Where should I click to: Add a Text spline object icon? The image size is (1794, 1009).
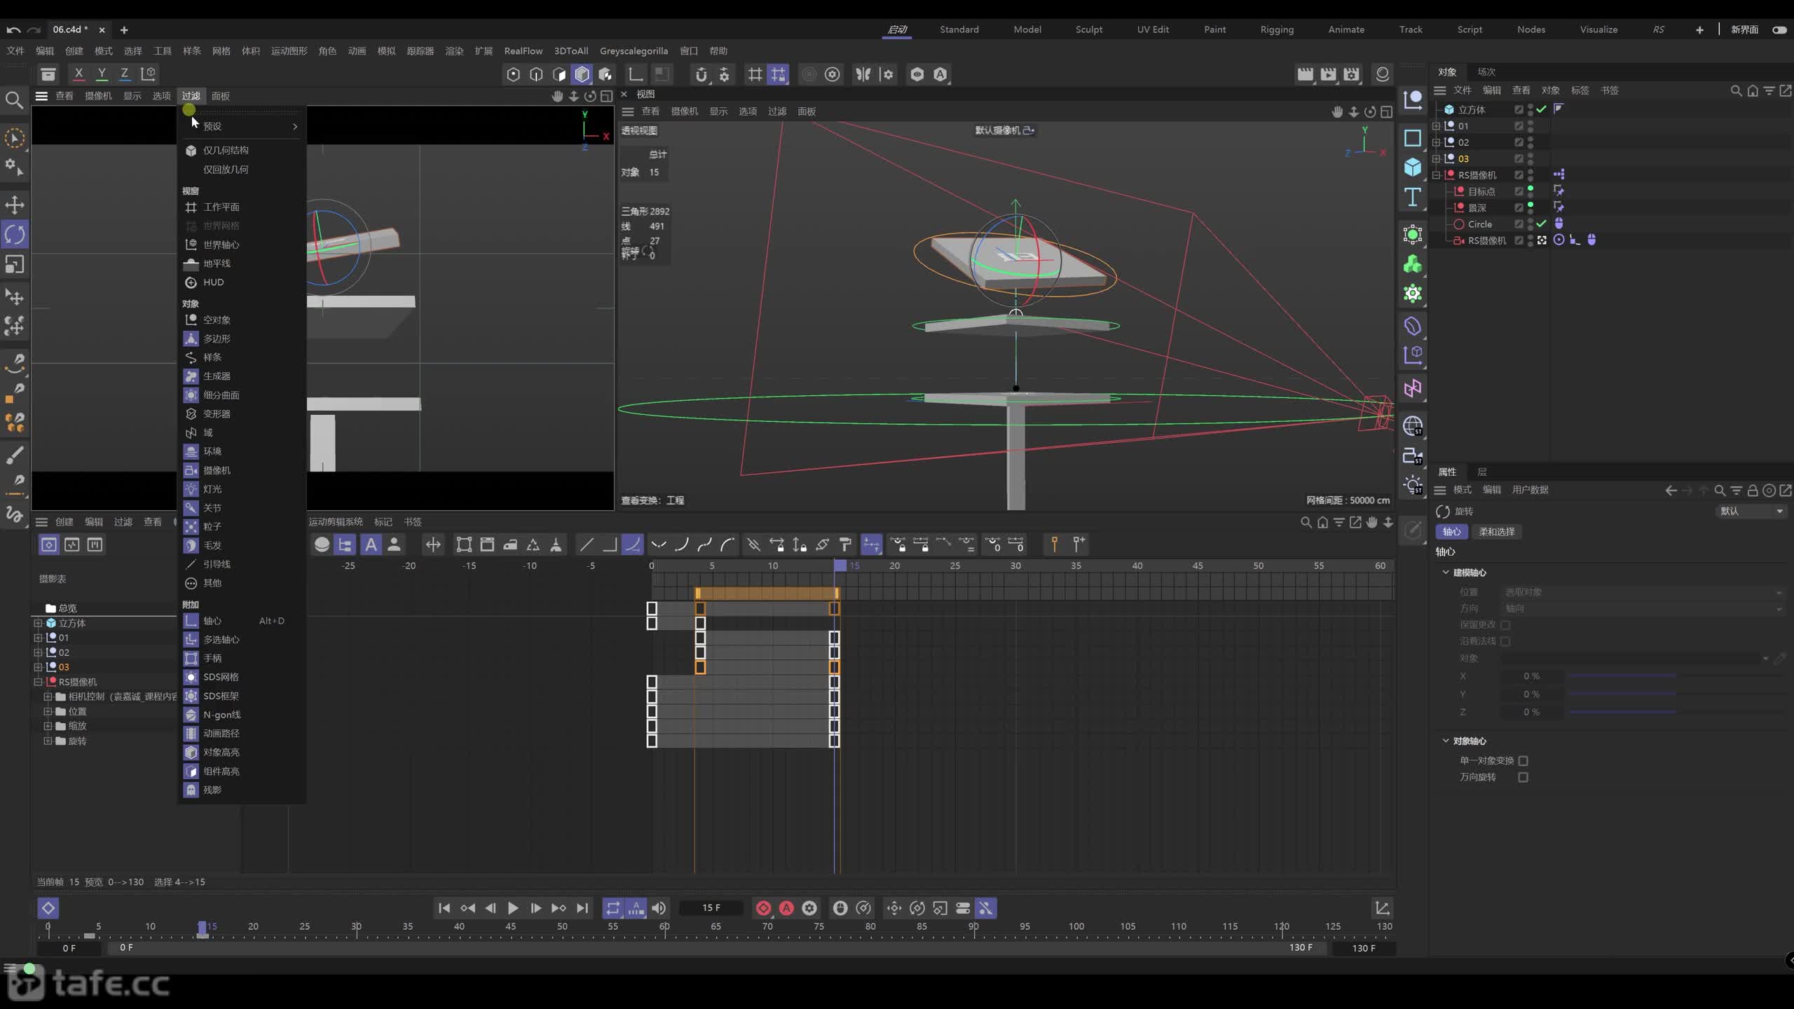tap(1413, 198)
